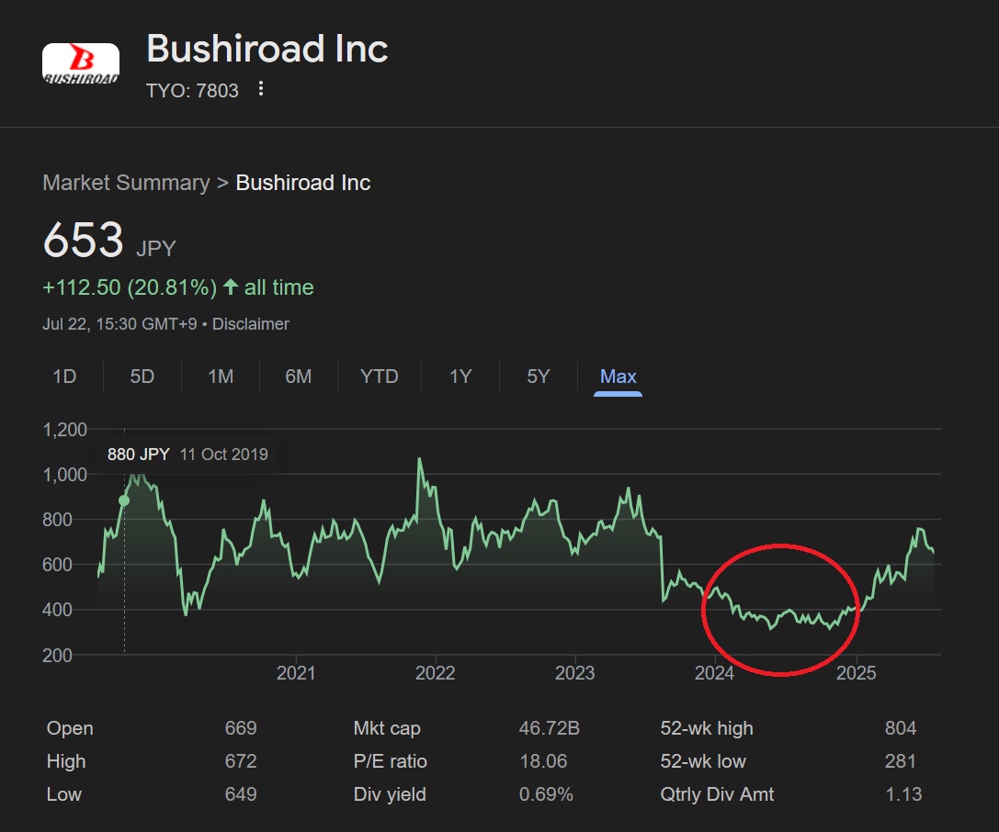Screen dimensions: 999x832
Task: Click the Open value 669
Action: point(241,728)
